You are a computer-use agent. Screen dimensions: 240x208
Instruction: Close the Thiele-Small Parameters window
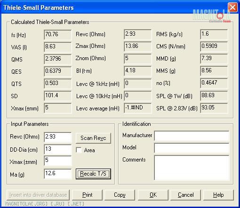tap(232, 7)
